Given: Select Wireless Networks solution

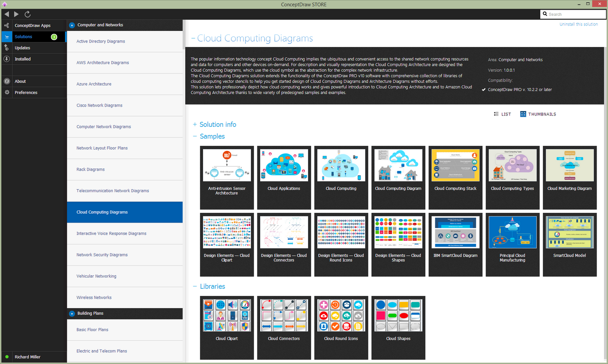Looking at the screenshot, I should point(125,298).
